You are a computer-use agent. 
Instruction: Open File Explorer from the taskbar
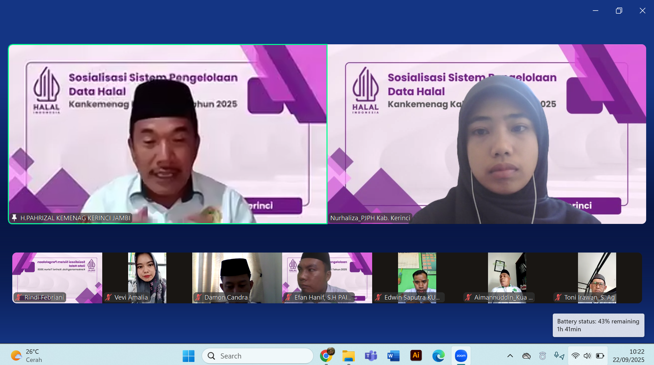click(x=348, y=356)
